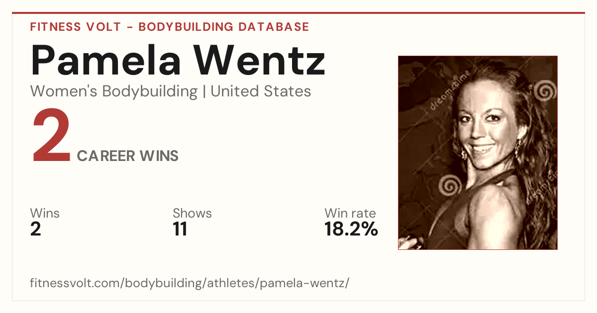
Task: Click the red top border line
Action: (x=298, y=13)
